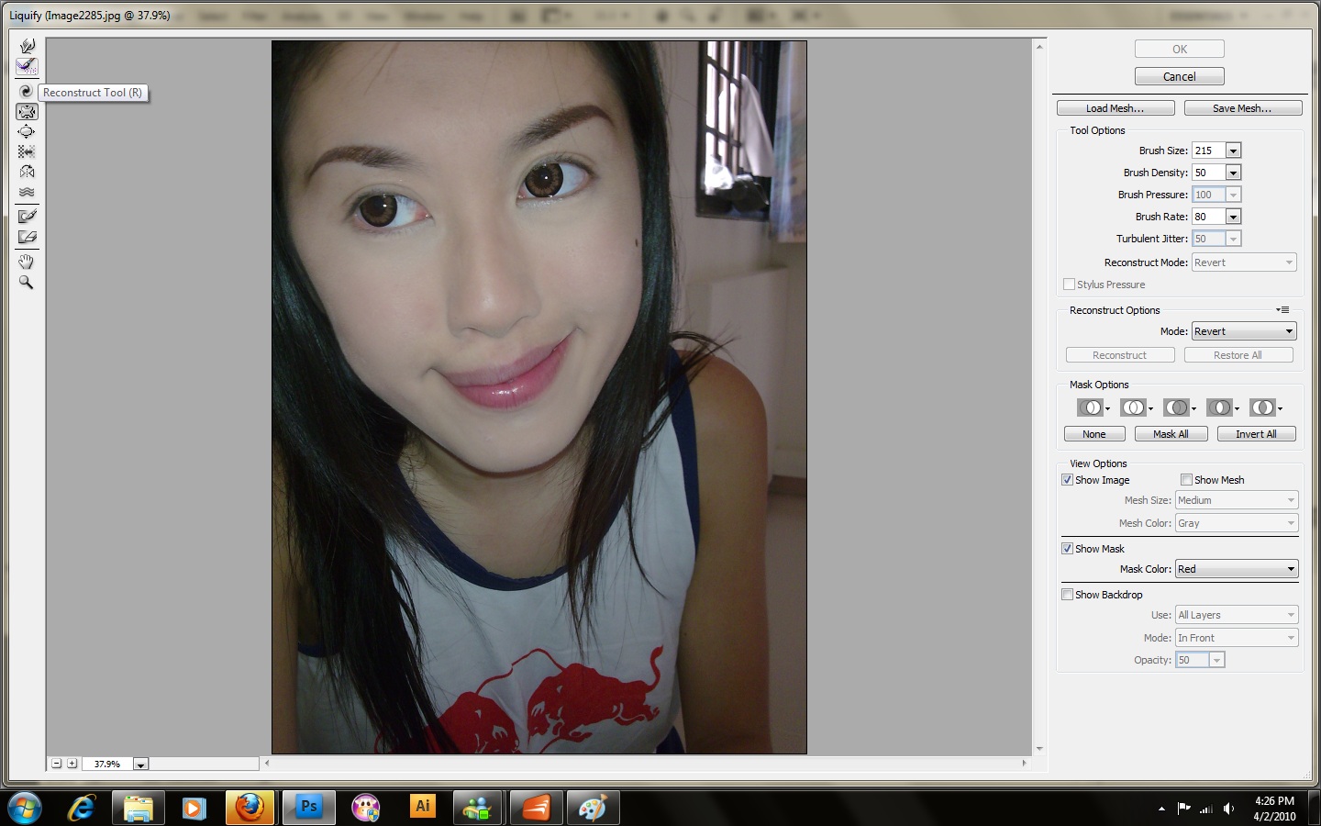Click the Mask All button

[x=1171, y=434]
